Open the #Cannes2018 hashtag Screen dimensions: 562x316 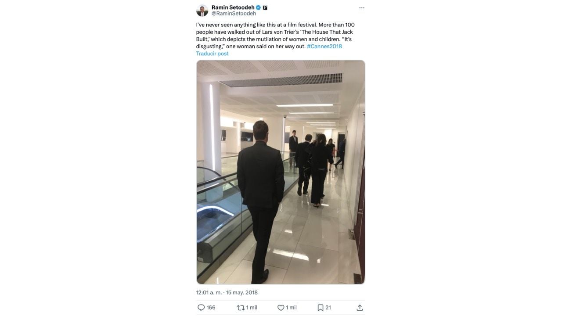(x=324, y=46)
